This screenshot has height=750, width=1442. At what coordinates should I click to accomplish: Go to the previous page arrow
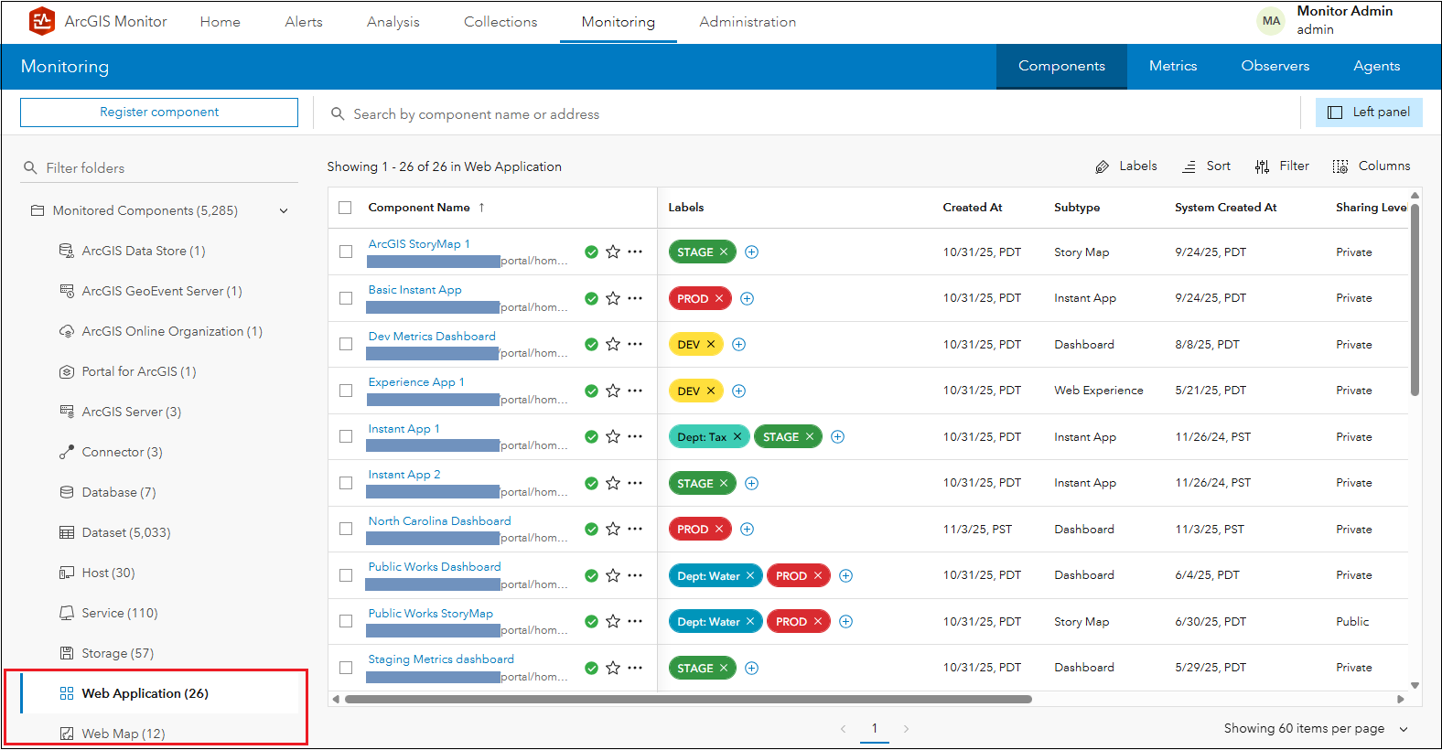click(843, 729)
